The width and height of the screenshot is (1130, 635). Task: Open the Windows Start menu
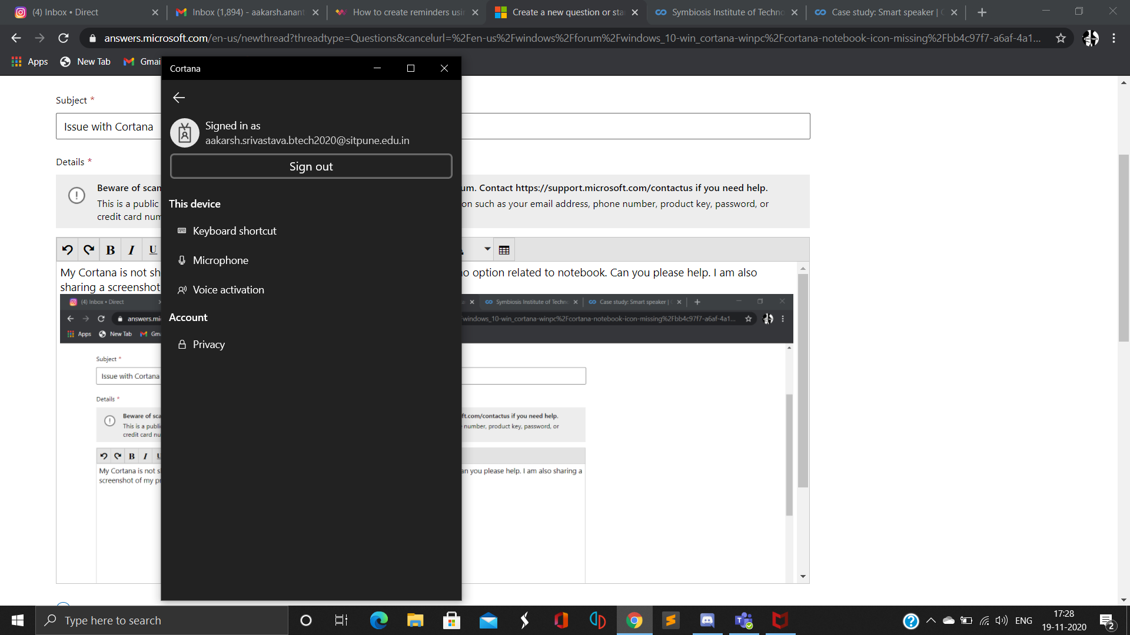18,620
